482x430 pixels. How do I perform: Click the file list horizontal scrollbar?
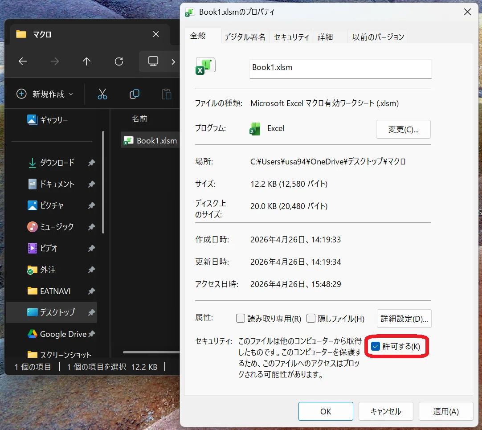[151, 352]
